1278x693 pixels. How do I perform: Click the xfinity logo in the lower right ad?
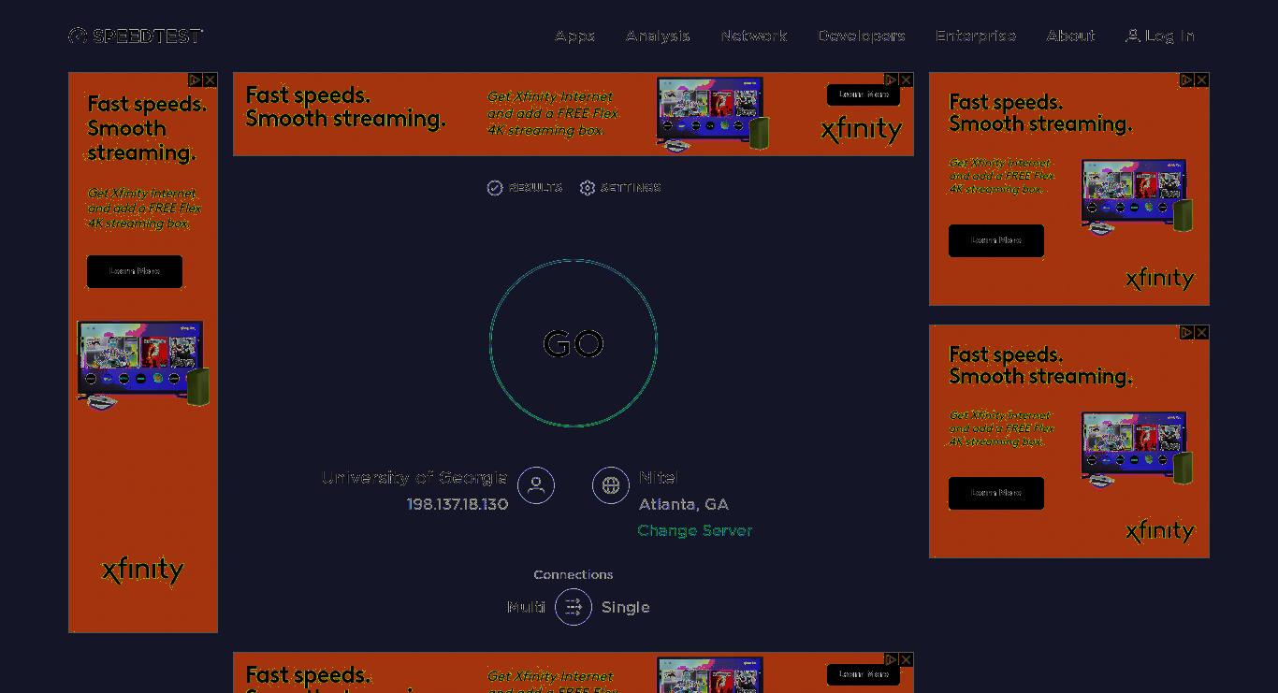point(1160,531)
